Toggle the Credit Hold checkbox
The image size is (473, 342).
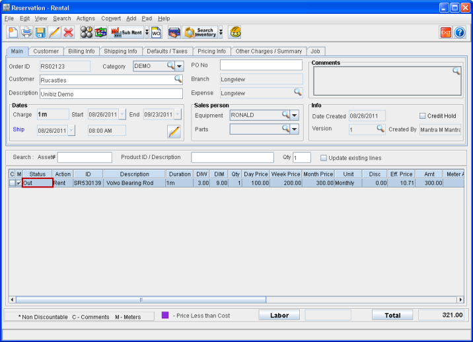423,116
